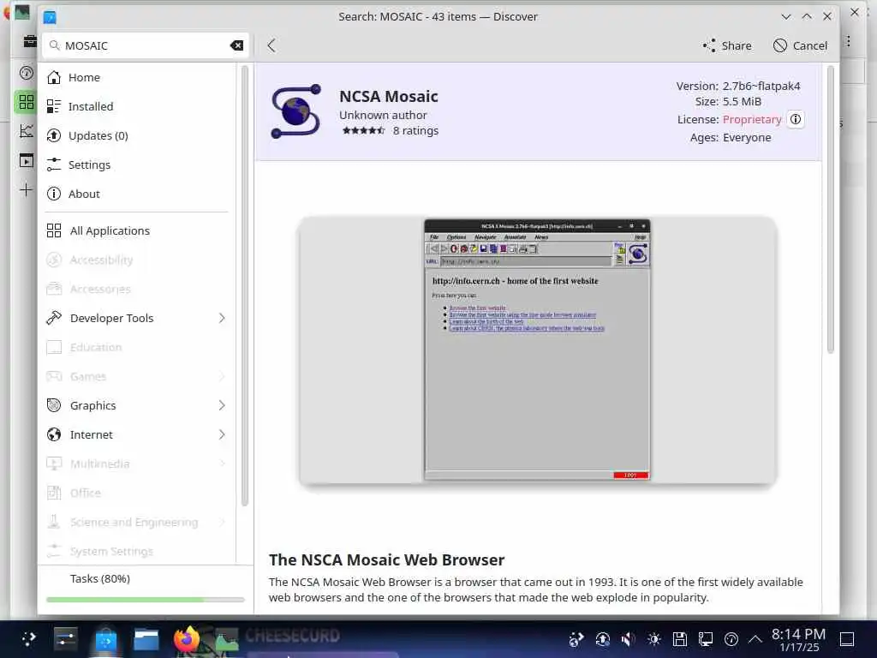Click the NCSA Mosaic app icon
Image resolution: width=877 pixels, height=658 pixels.
pyautogui.click(x=295, y=111)
